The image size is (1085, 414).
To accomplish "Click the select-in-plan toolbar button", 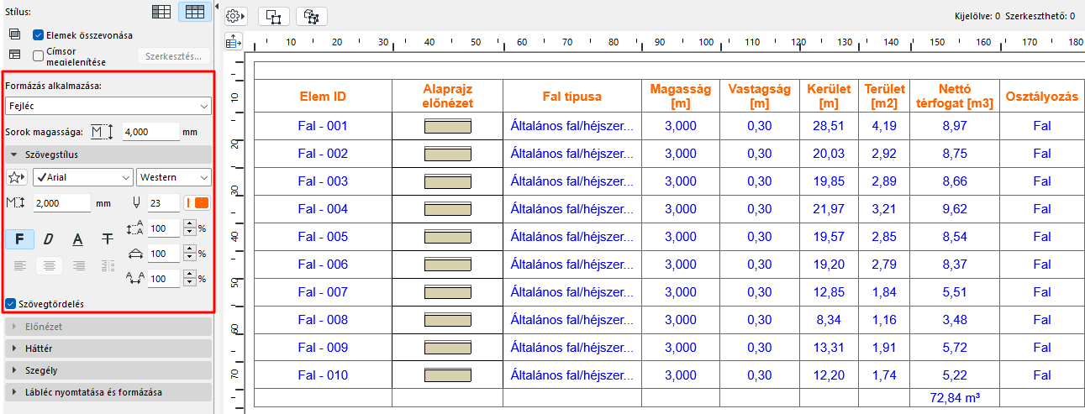I will [x=274, y=16].
